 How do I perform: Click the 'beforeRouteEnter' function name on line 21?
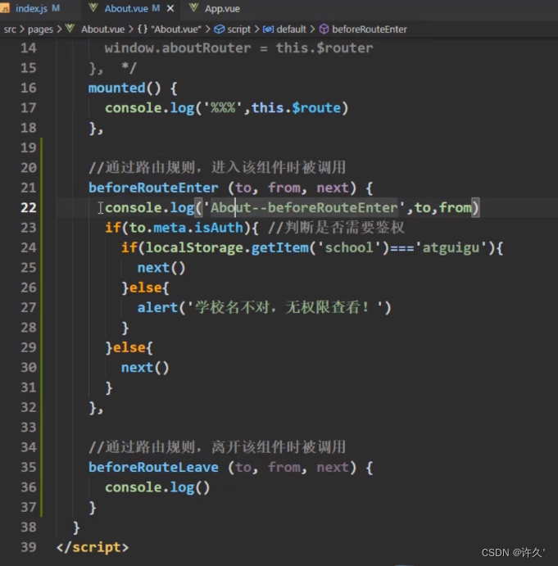pos(153,188)
